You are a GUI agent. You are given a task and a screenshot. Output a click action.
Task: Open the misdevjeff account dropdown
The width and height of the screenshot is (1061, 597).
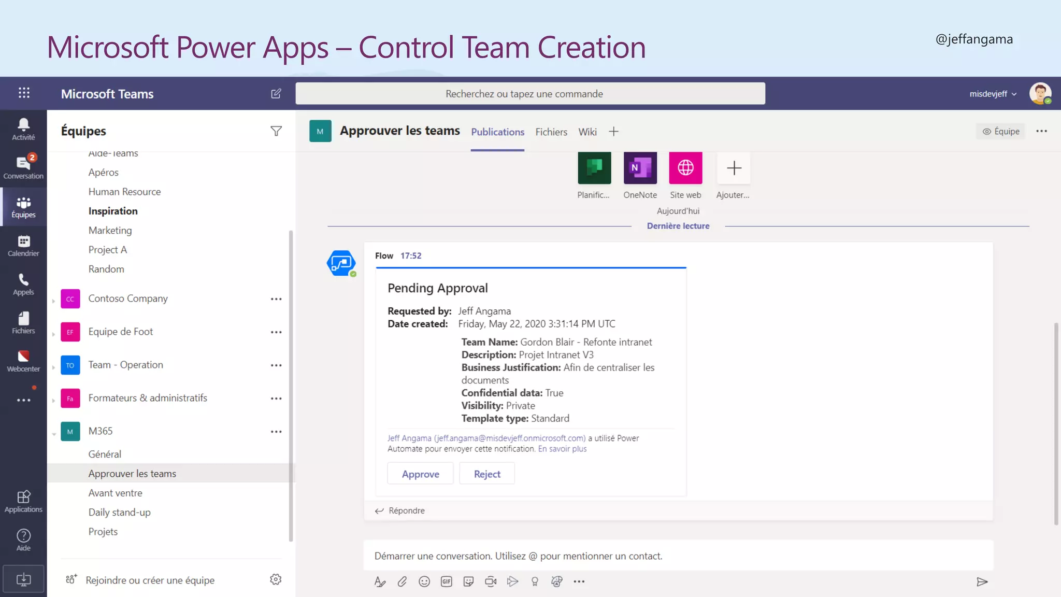pyautogui.click(x=993, y=94)
